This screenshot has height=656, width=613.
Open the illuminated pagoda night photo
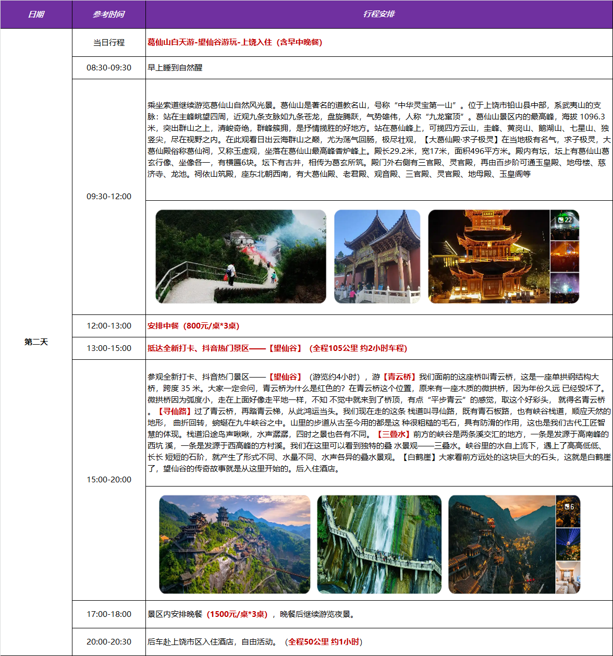coord(488,257)
